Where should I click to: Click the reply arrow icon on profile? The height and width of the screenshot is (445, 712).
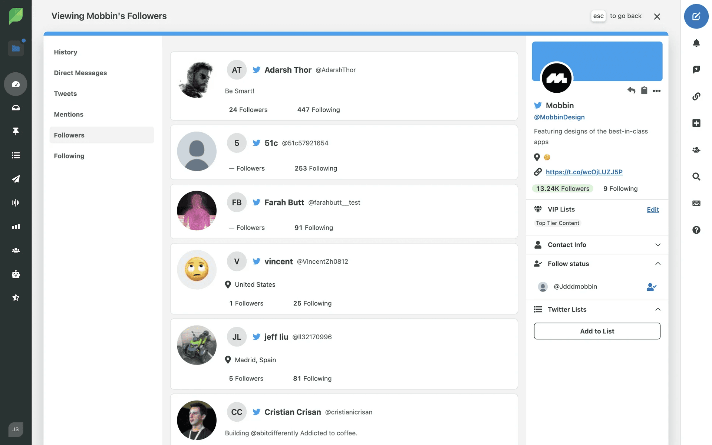pos(631,90)
